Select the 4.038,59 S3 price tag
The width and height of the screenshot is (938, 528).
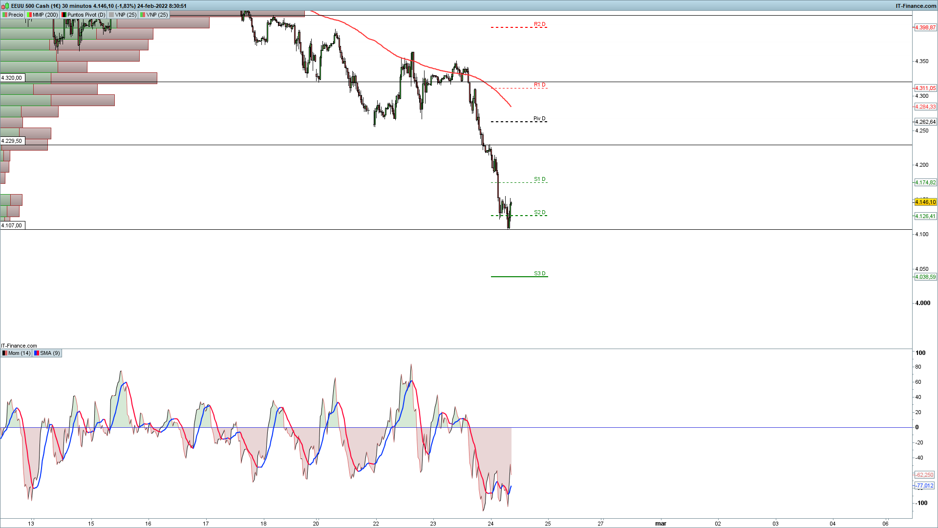point(925,277)
